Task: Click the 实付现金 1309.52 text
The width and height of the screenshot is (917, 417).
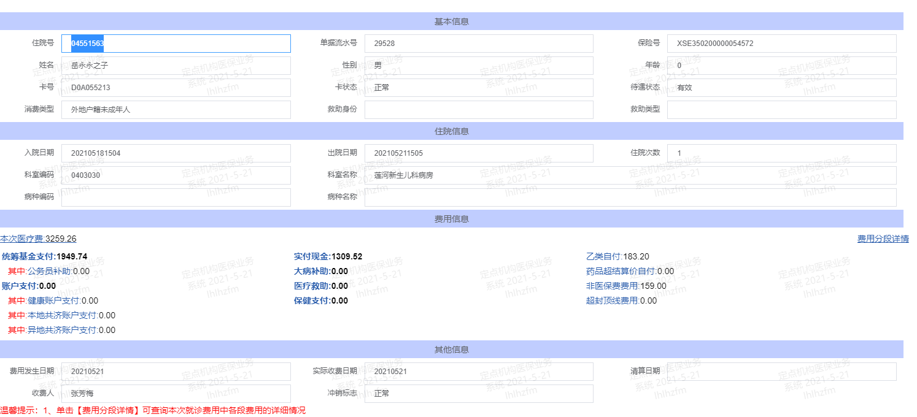Action: point(328,256)
